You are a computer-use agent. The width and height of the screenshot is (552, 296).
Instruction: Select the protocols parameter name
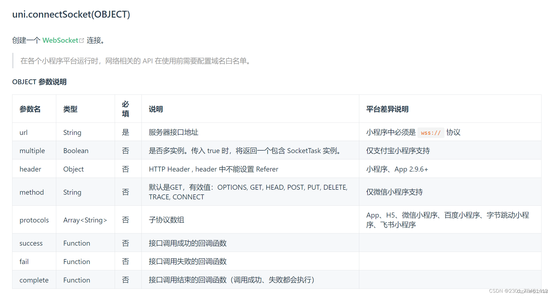34,220
